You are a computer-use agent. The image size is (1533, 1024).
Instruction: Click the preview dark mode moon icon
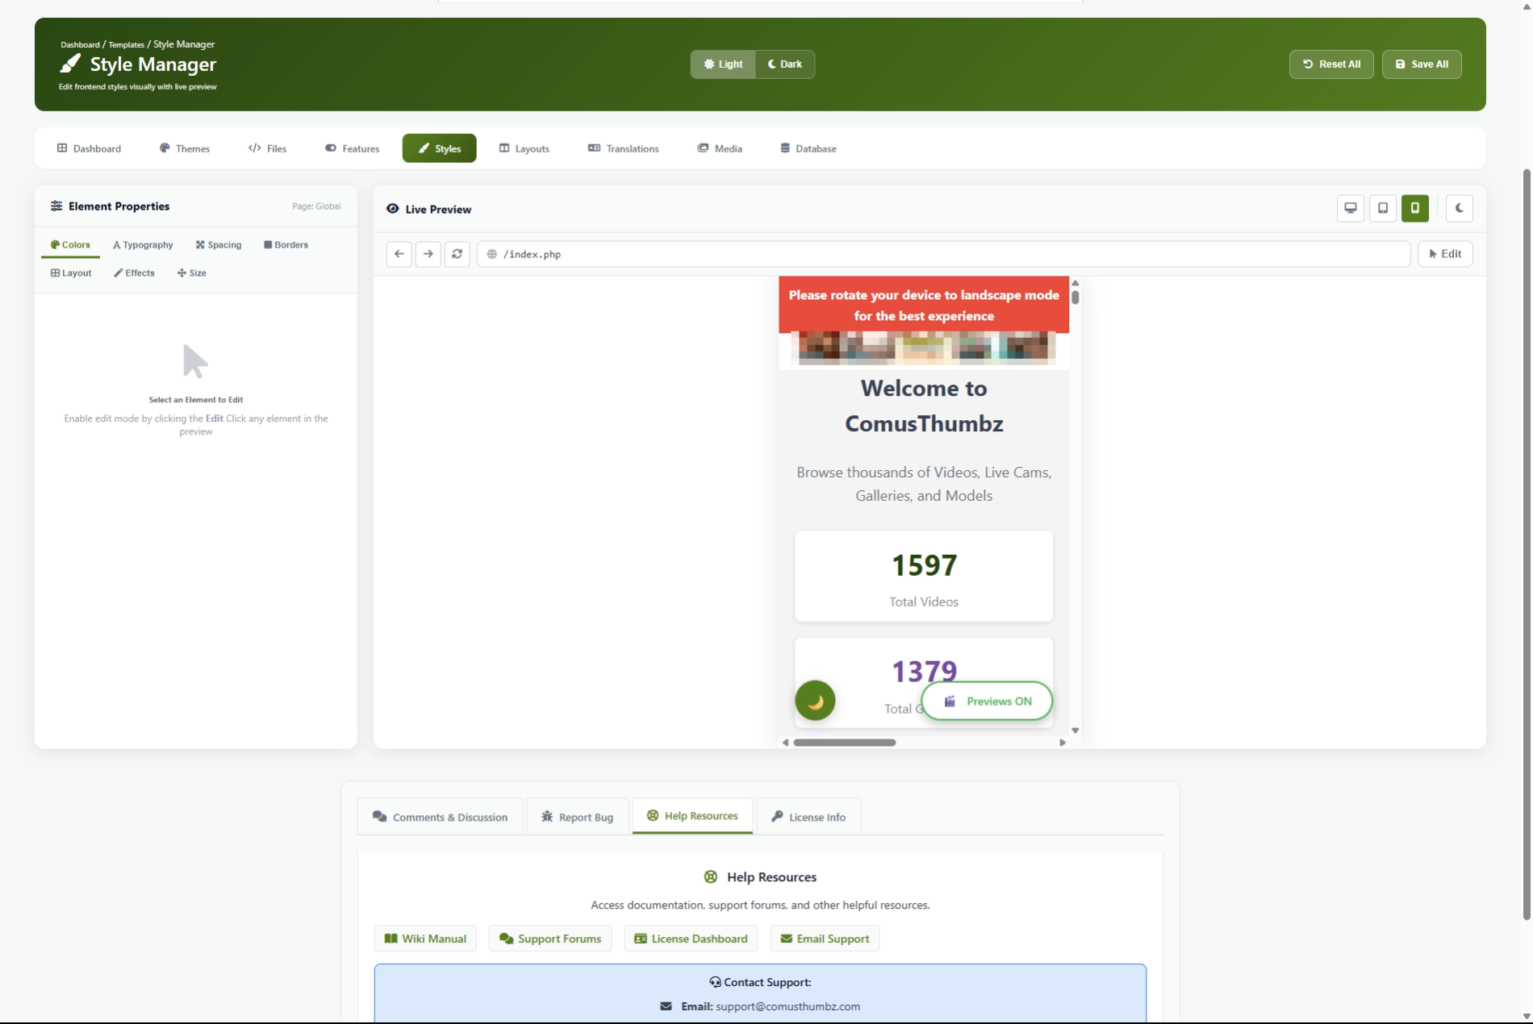click(1459, 208)
